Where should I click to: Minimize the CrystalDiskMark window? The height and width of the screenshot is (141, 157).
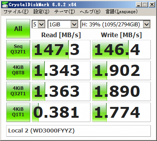click(x=139, y=5)
